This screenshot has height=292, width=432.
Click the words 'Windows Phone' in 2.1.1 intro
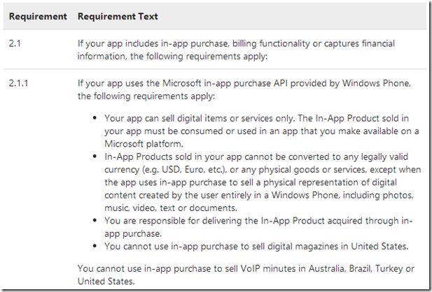pyautogui.click(x=377, y=83)
